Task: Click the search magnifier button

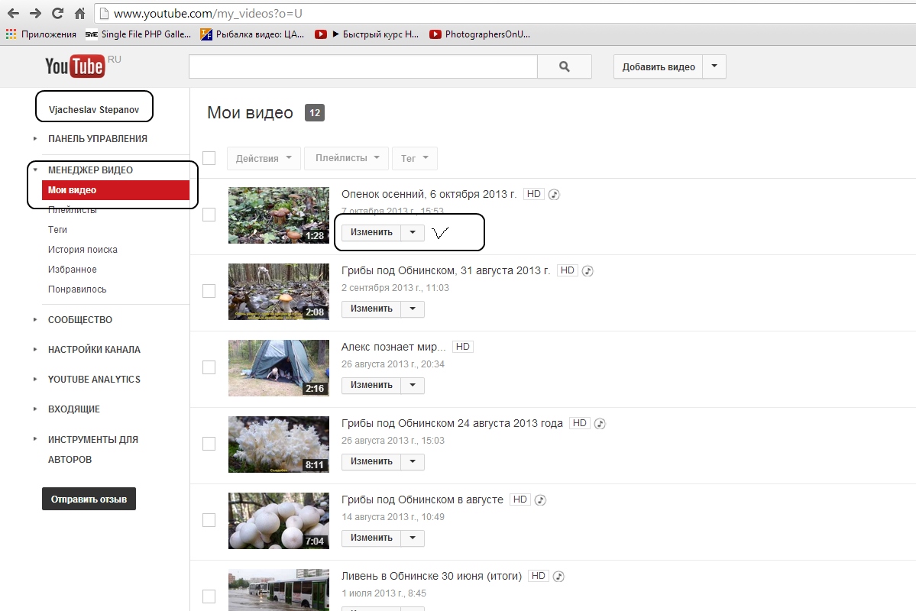Action: 564,66
